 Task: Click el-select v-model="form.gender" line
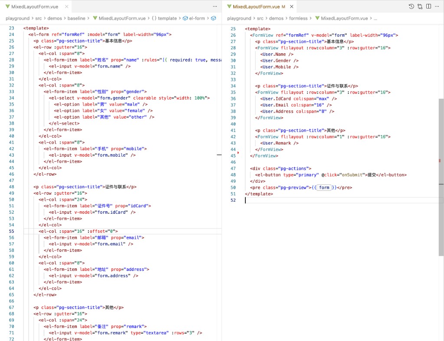(129, 98)
